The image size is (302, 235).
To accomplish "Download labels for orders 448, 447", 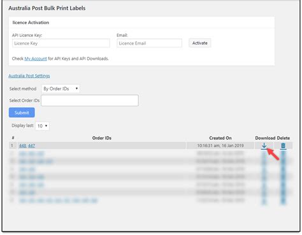I will (264, 146).
